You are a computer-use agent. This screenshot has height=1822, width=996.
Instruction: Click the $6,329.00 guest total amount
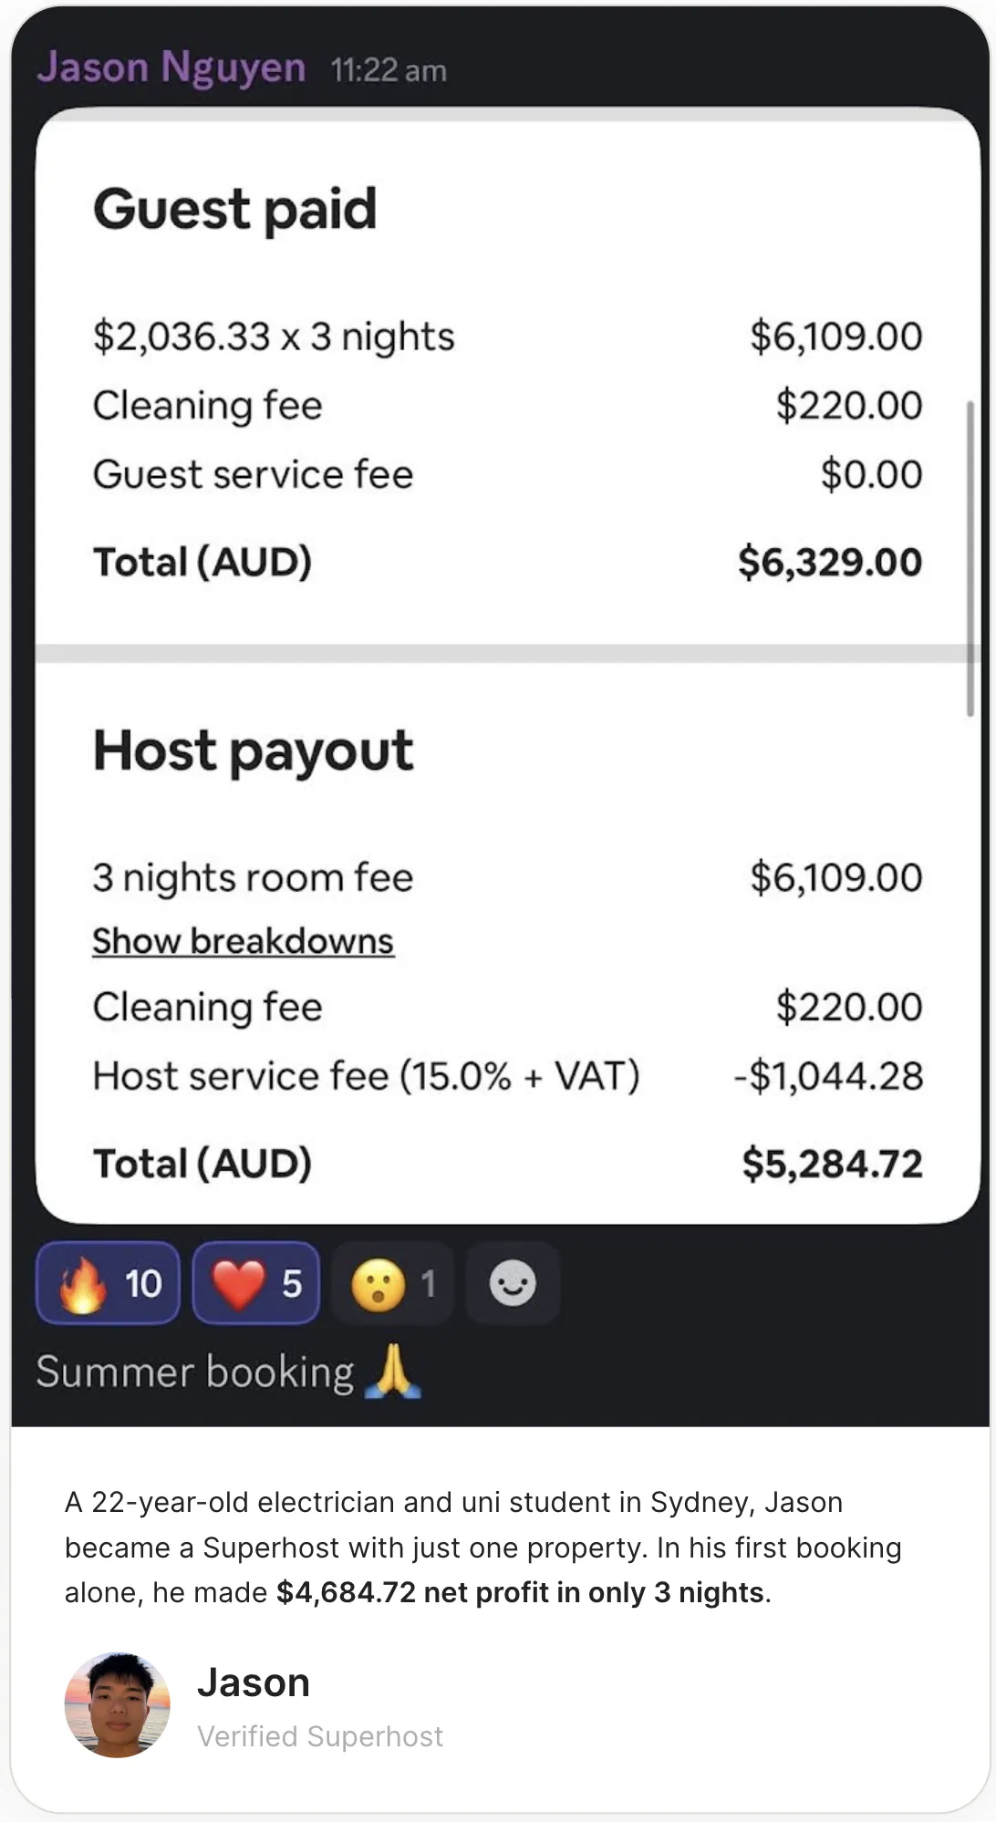(829, 562)
